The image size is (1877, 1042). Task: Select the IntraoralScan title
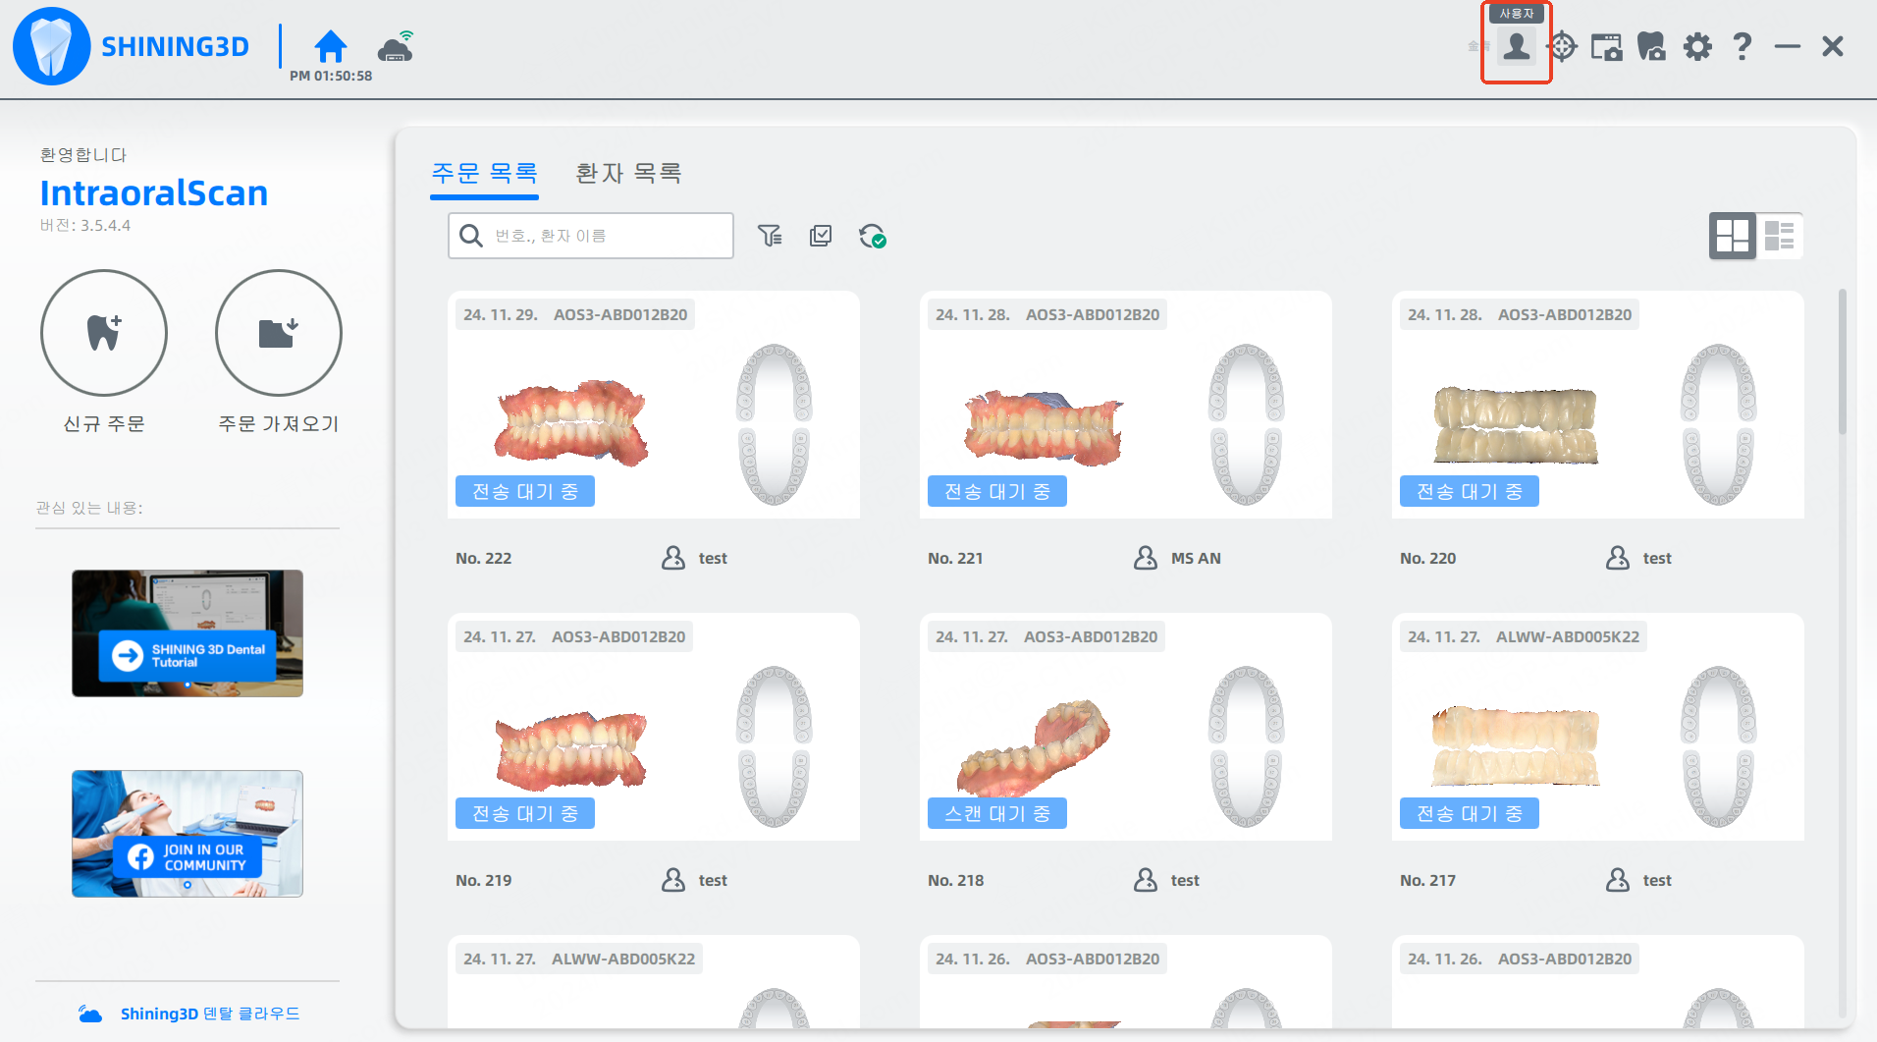[x=154, y=192]
